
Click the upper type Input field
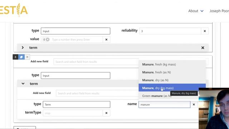coord(75,31)
